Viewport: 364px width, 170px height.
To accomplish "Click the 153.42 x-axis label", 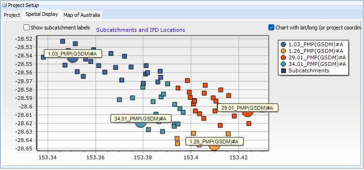I will pos(238,158).
